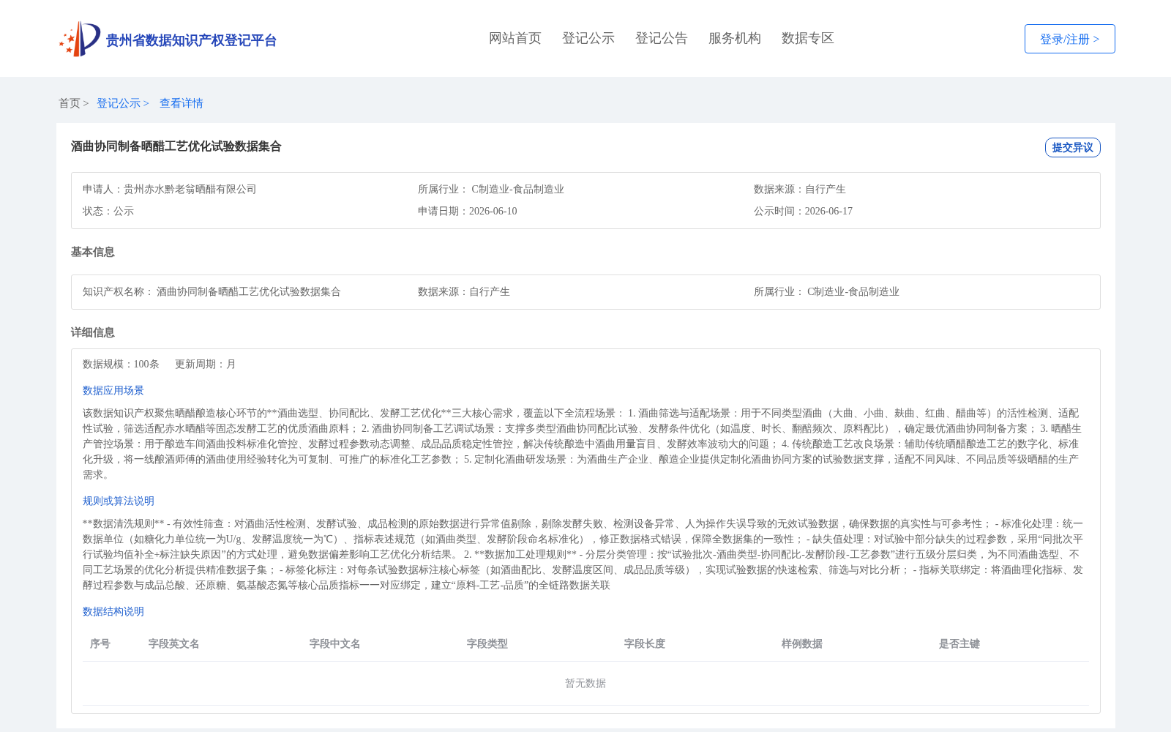The height and width of the screenshot is (732, 1171).
Task: Click 状态：公示 text
Action: pyautogui.click(x=108, y=211)
